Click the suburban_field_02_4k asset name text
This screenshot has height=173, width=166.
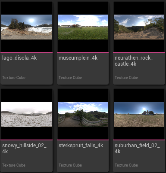point(137,149)
